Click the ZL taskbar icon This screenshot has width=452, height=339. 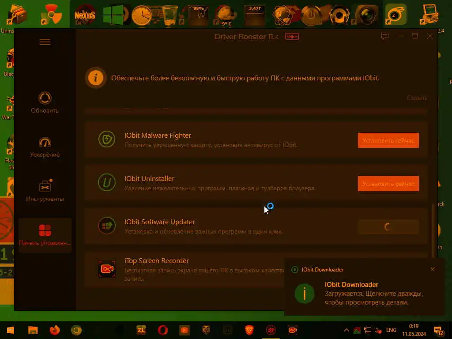141,330
